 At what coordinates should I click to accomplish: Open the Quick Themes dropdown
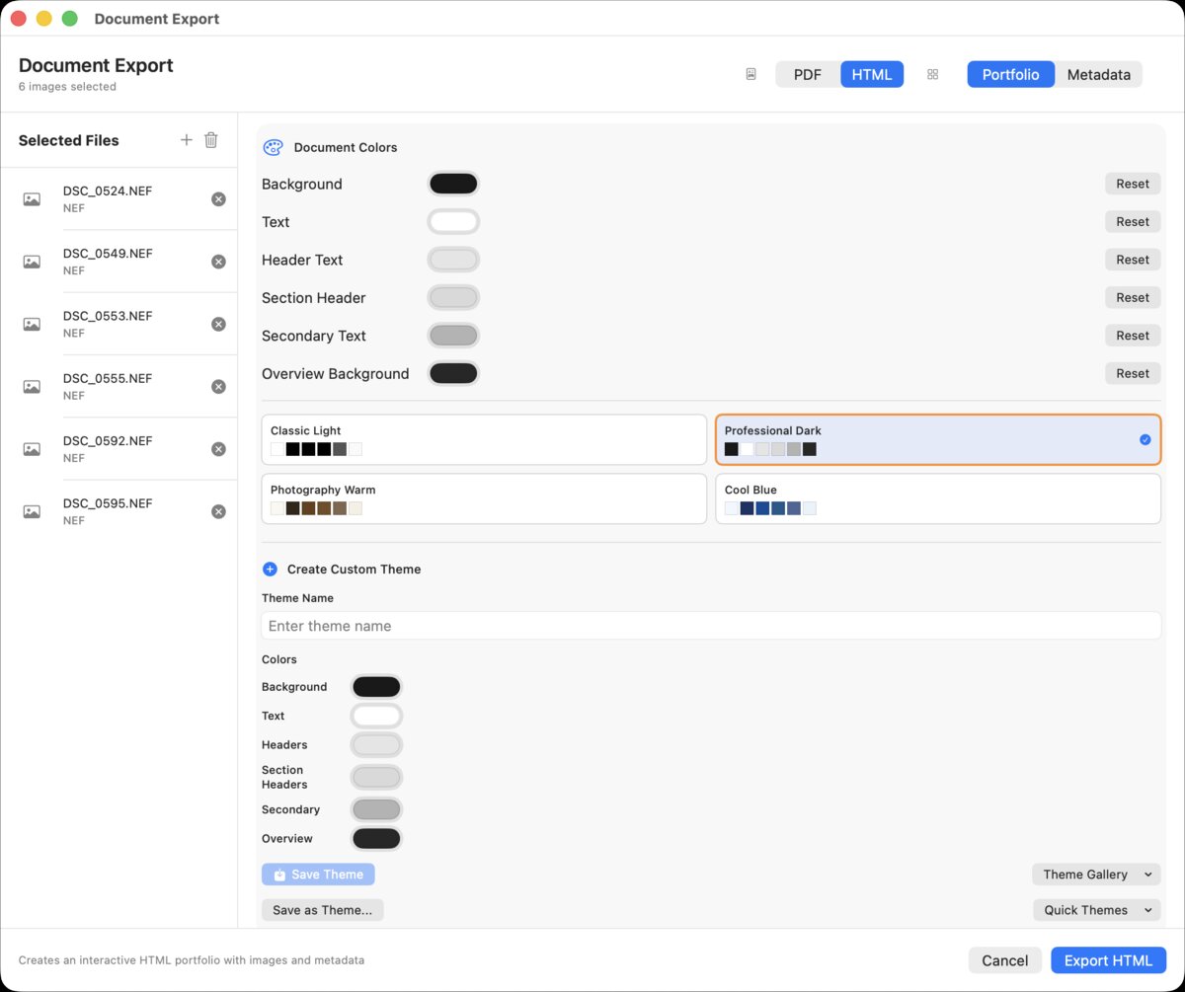coord(1095,909)
